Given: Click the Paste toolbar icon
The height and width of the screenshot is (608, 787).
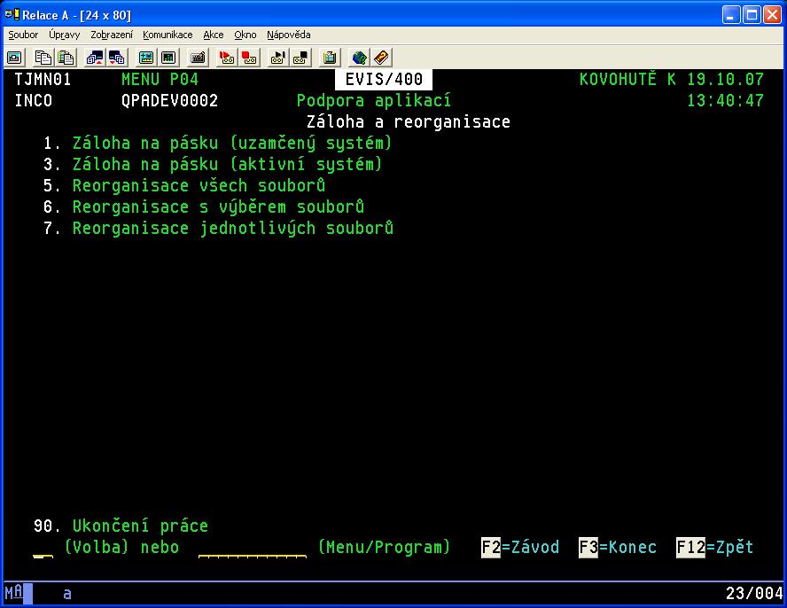Looking at the screenshot, I should pyautogui.click(x=66, y=58).
